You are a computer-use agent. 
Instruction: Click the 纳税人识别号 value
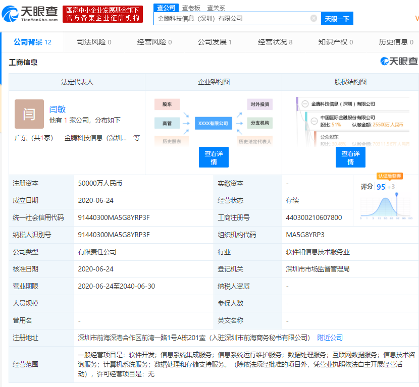(114, 235)
